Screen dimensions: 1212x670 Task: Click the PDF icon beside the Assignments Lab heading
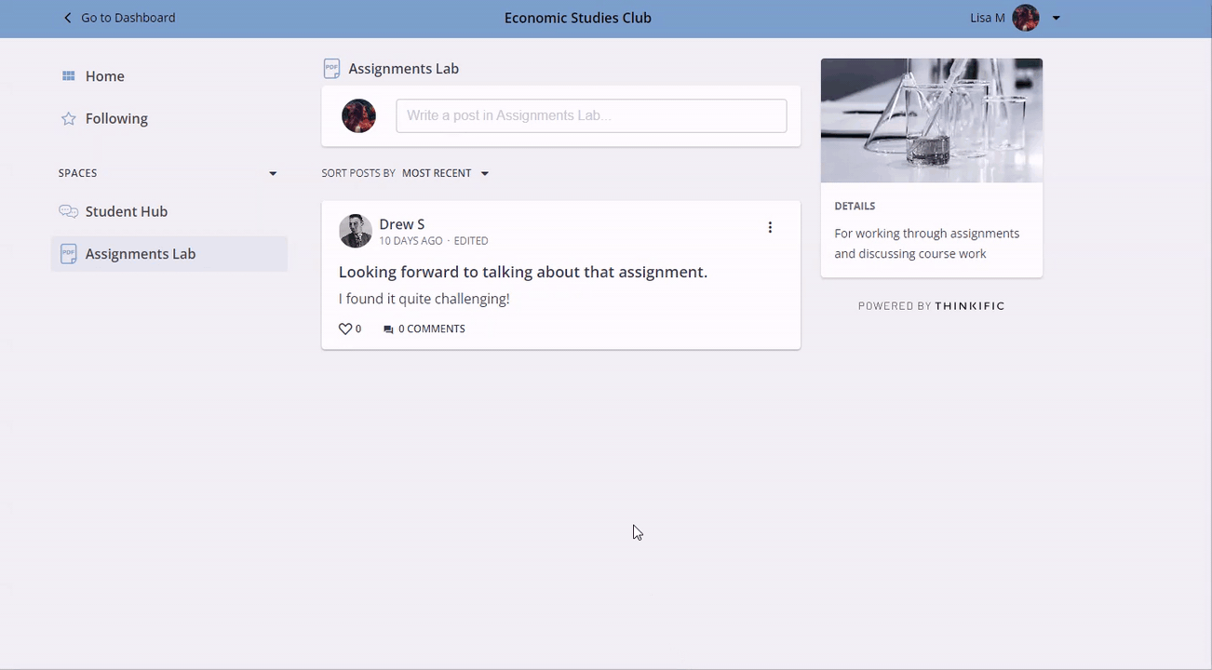(x=331, y=69)
